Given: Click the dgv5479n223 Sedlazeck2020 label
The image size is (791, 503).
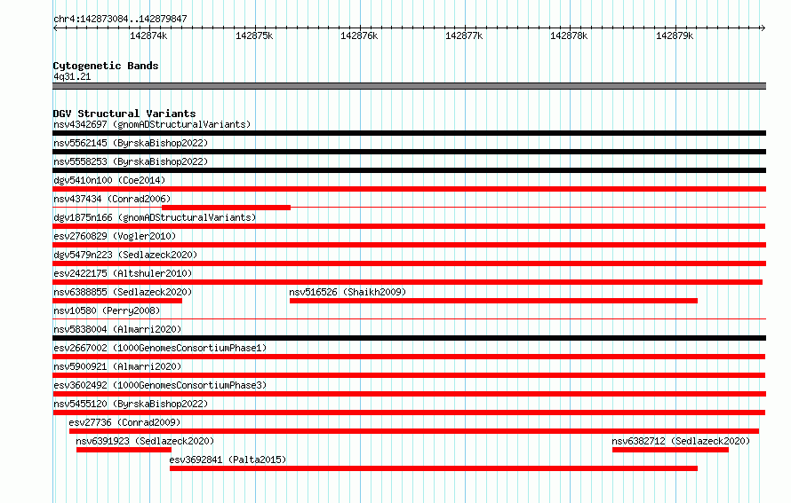Looking at the screenshot, I should click(x=125, y=255).
